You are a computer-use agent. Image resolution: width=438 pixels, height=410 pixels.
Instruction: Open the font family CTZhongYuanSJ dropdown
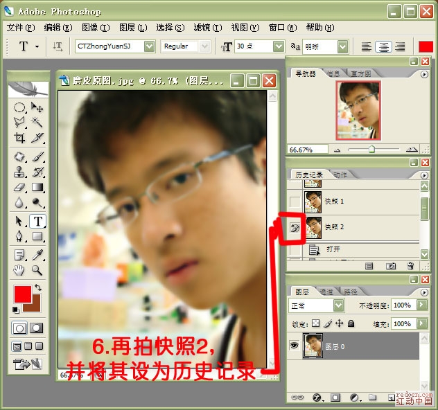[150, 46]
